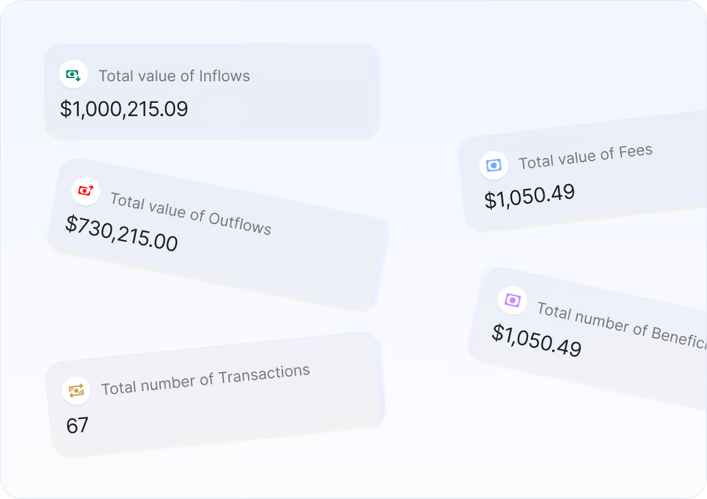The width and height of the screenshot is (707, 499).
Task: Click the $1,000,215.09 inflows amount
Action: [124, 109]
